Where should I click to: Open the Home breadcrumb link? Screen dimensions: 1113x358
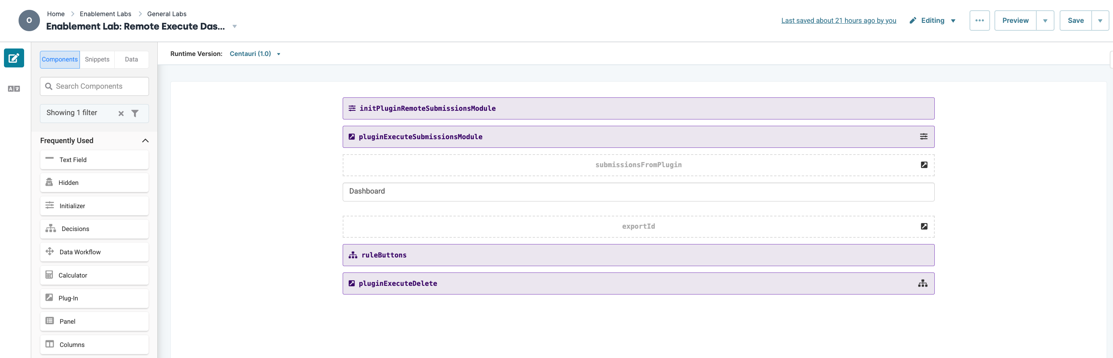click(x=56, y=13)
